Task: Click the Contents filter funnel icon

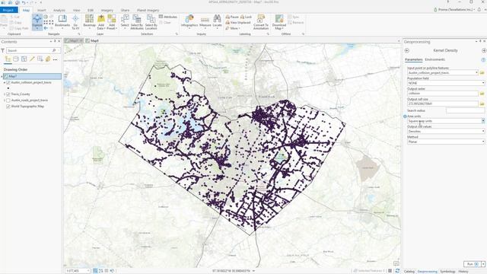Action: coord(3,50)
